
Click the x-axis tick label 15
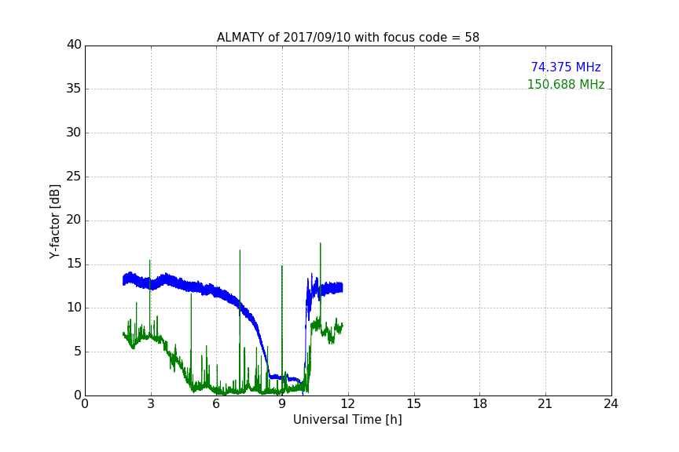pos(413,404)
